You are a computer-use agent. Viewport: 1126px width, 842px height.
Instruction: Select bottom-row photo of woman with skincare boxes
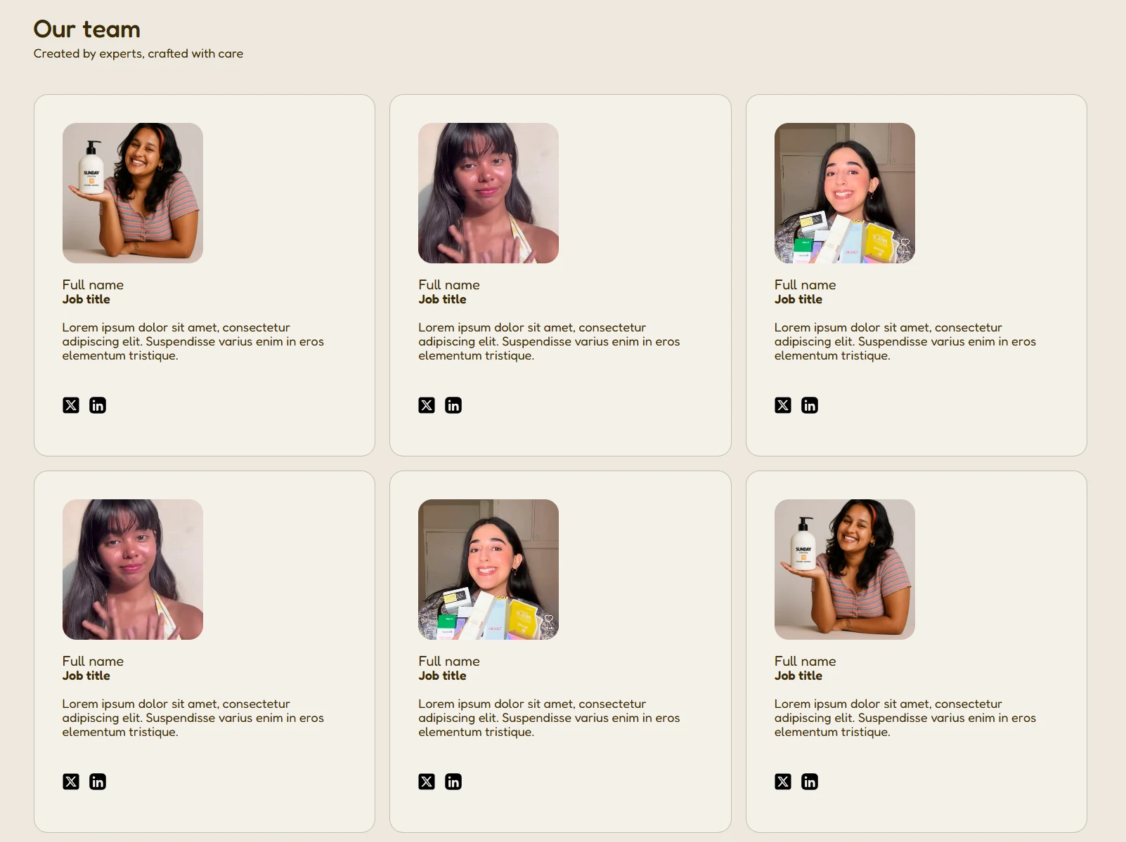(488, 570)
